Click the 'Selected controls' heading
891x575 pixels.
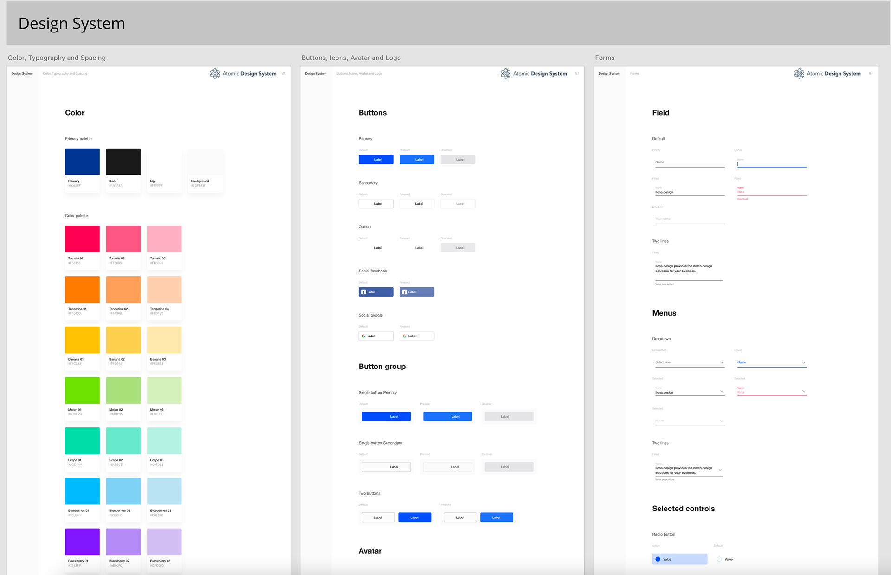(684, 509)
